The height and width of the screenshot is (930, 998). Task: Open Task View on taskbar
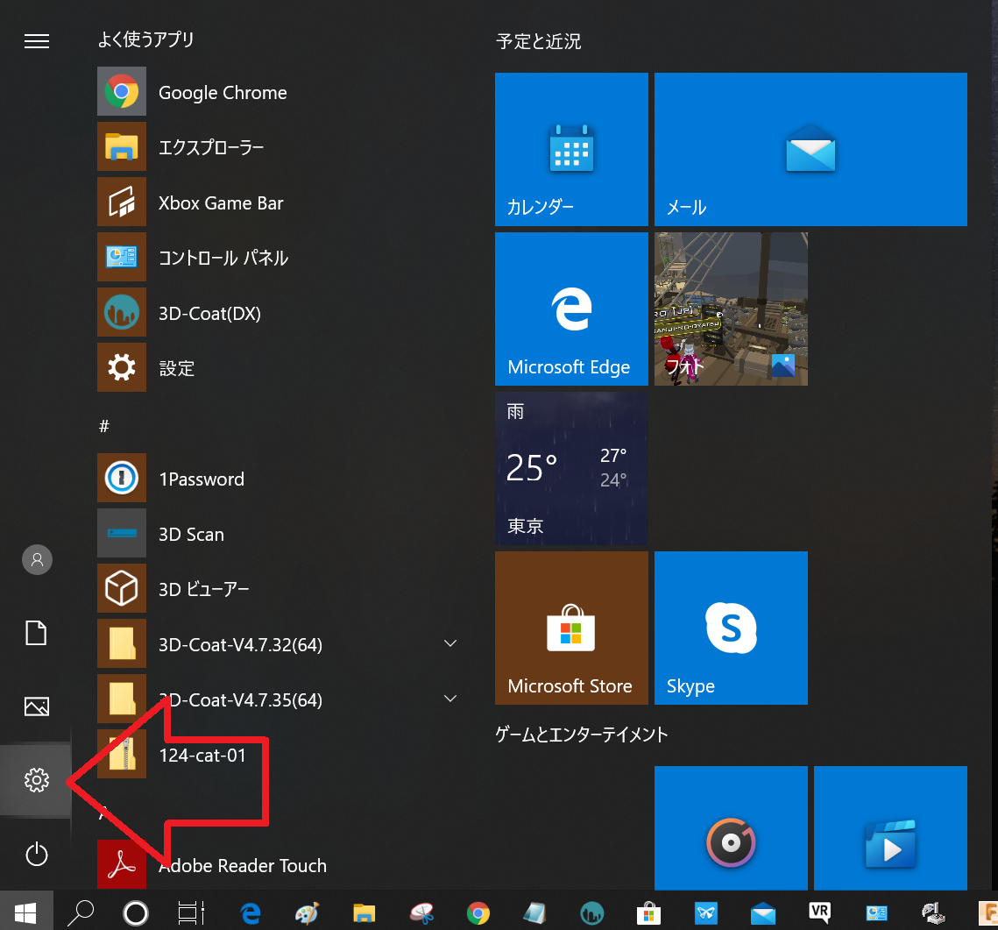(191, 913)
